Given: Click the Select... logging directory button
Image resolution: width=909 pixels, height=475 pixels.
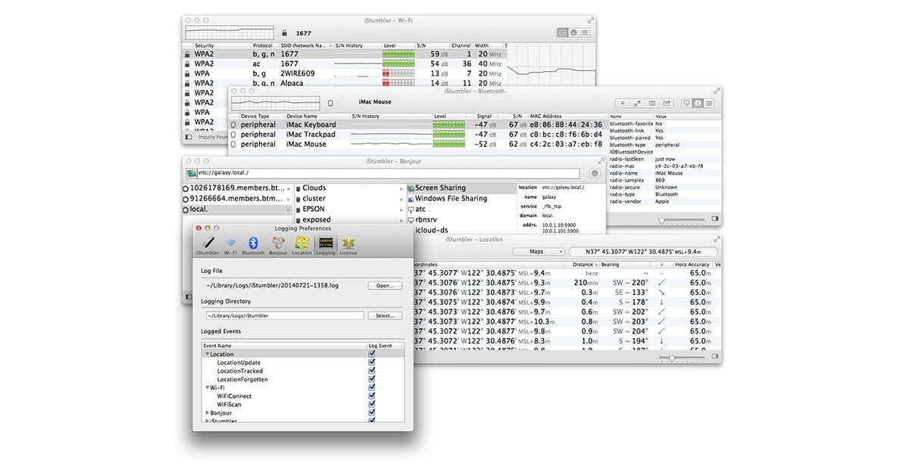Looking at the screenshot, I should point(385,315).
